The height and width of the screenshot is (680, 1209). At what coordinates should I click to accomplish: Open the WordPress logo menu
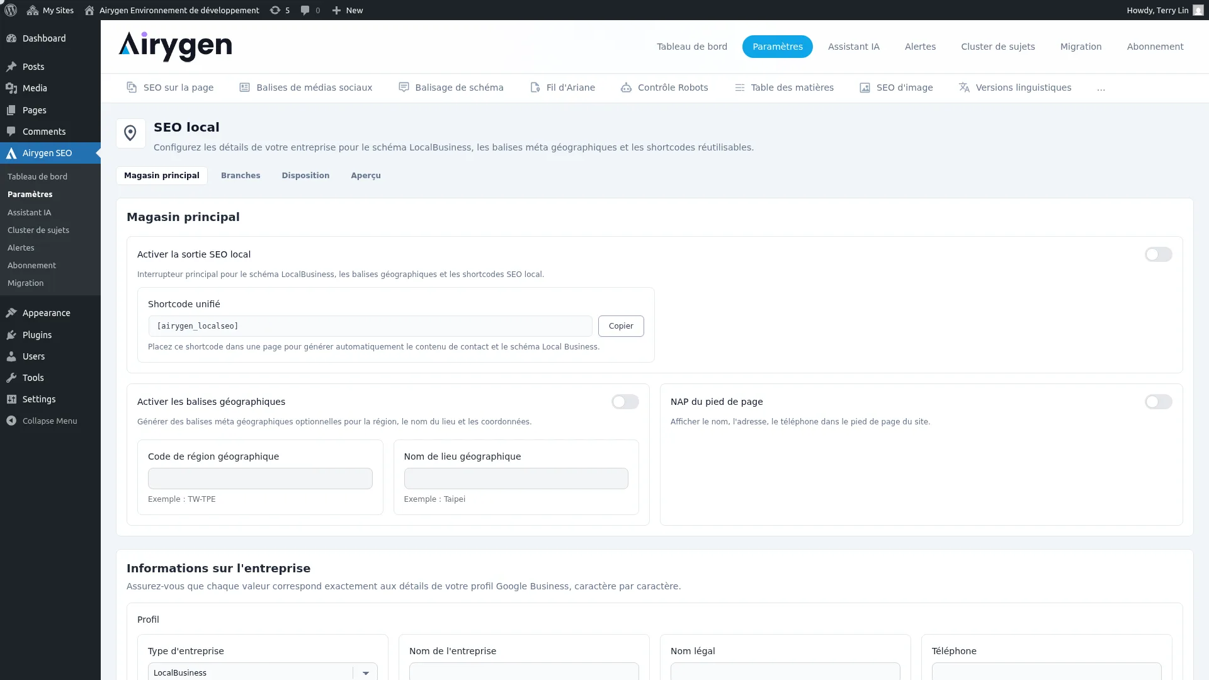point(11,10)
